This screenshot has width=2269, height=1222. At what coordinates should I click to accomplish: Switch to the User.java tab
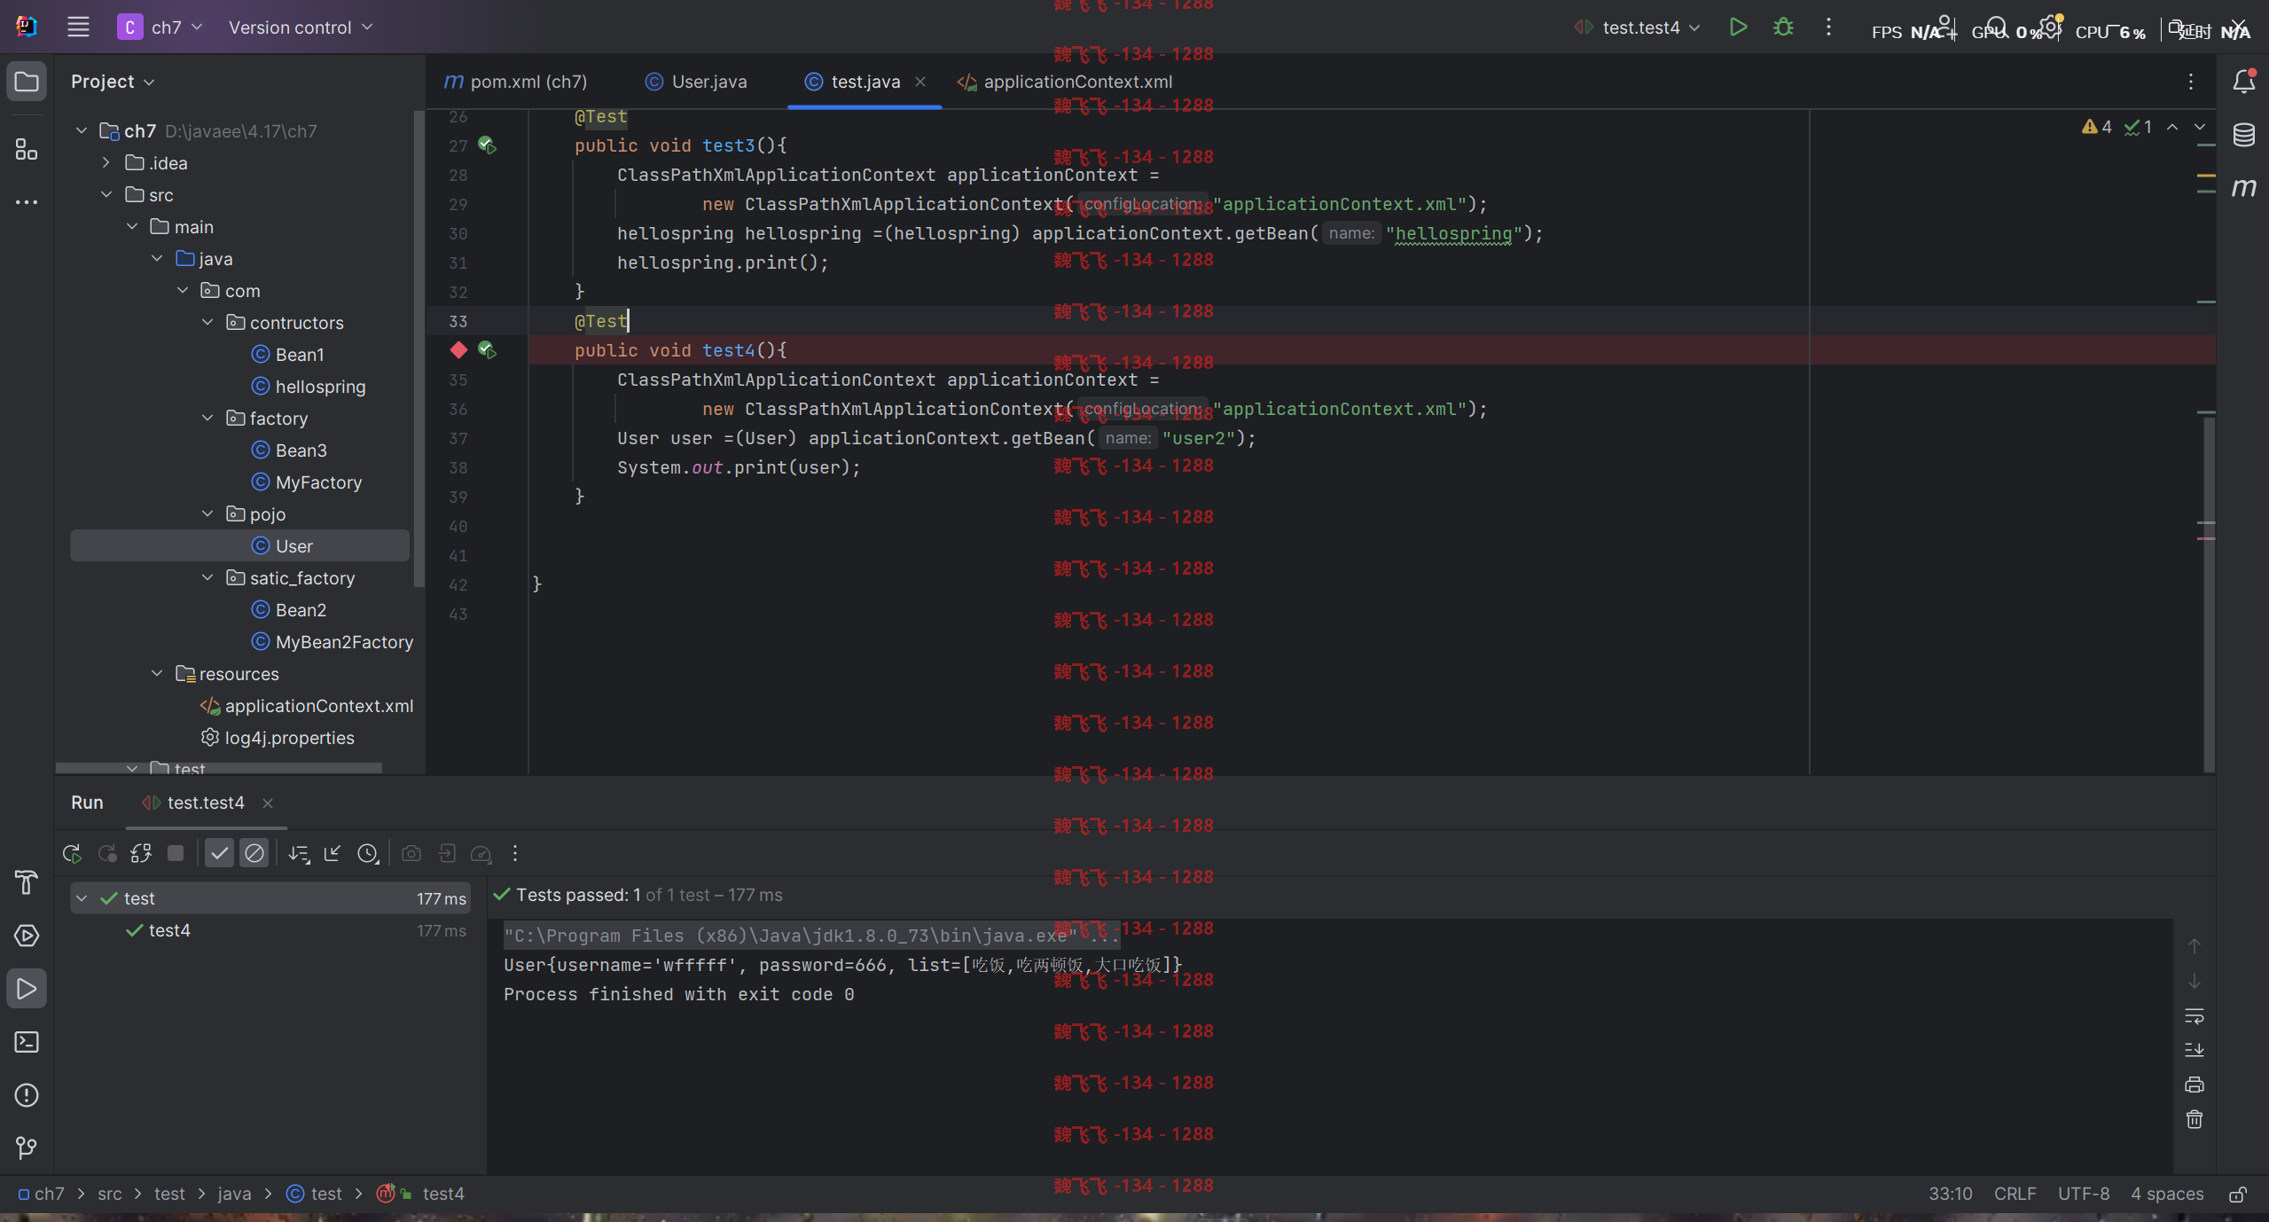[x=696, y=82]
